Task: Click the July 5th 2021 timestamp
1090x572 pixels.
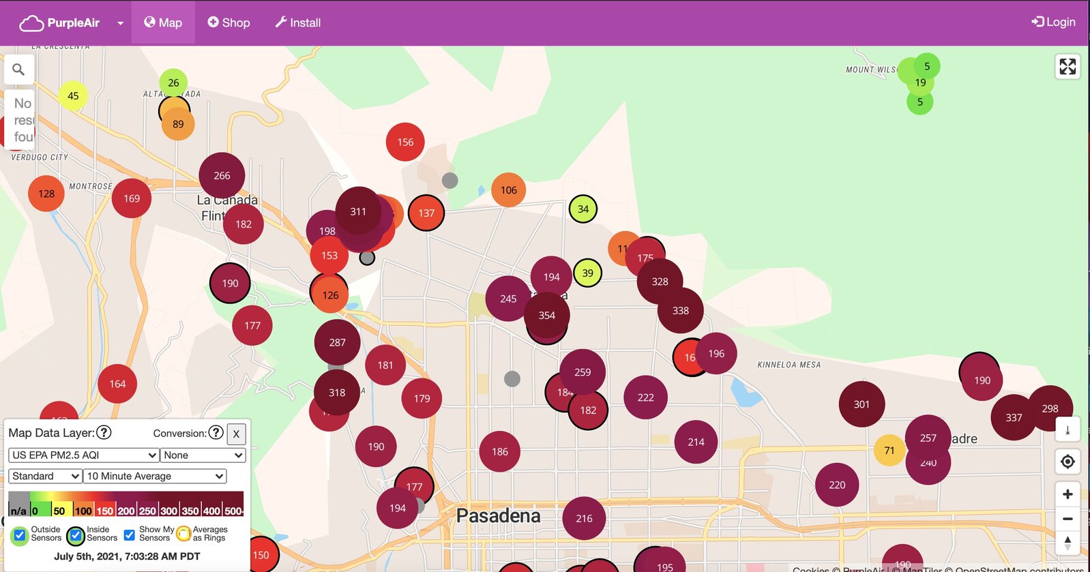Action: 127,556
